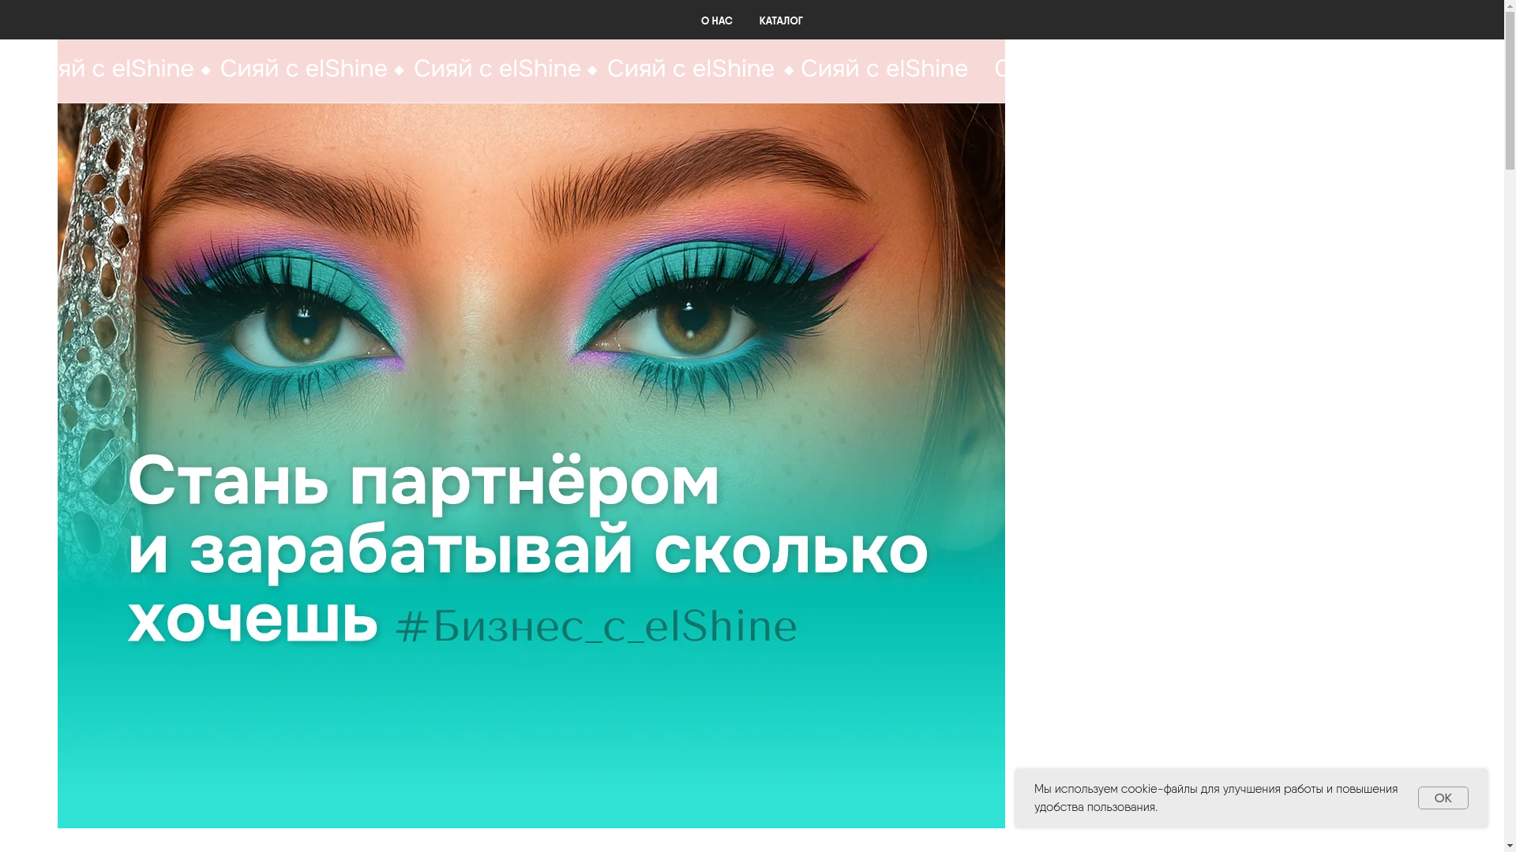Open the О НАС menu item

pos(716,21)
